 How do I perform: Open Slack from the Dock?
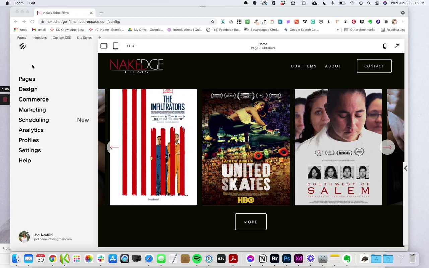(101, 259)
